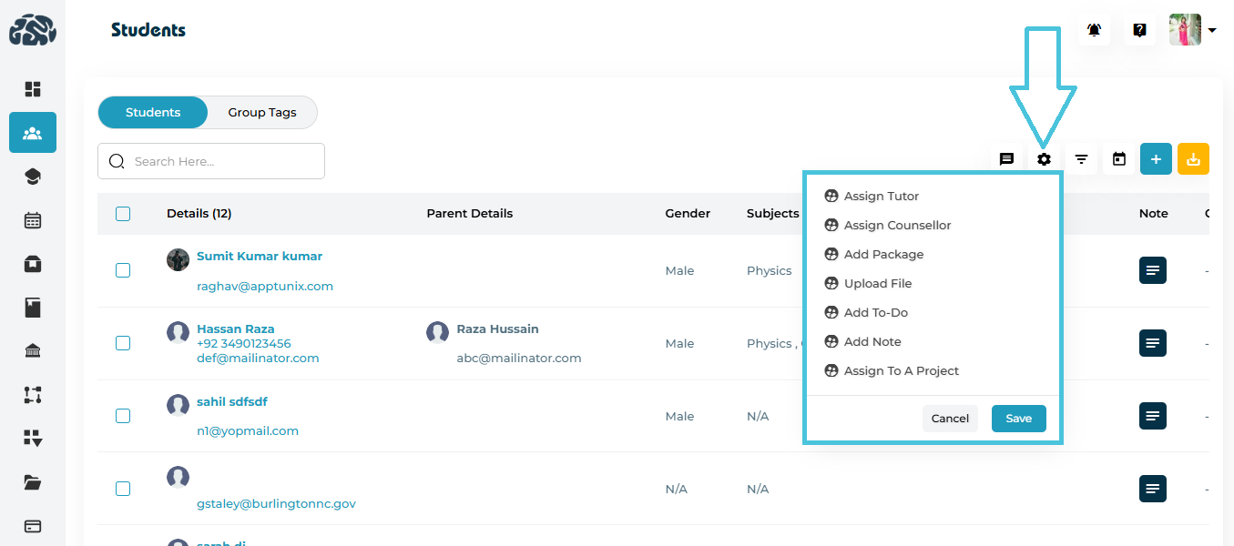Image resolution: width=1234 pixels, height=546 pixels.
Task: Click the help question mark icon
Action: pos(1139,30)
